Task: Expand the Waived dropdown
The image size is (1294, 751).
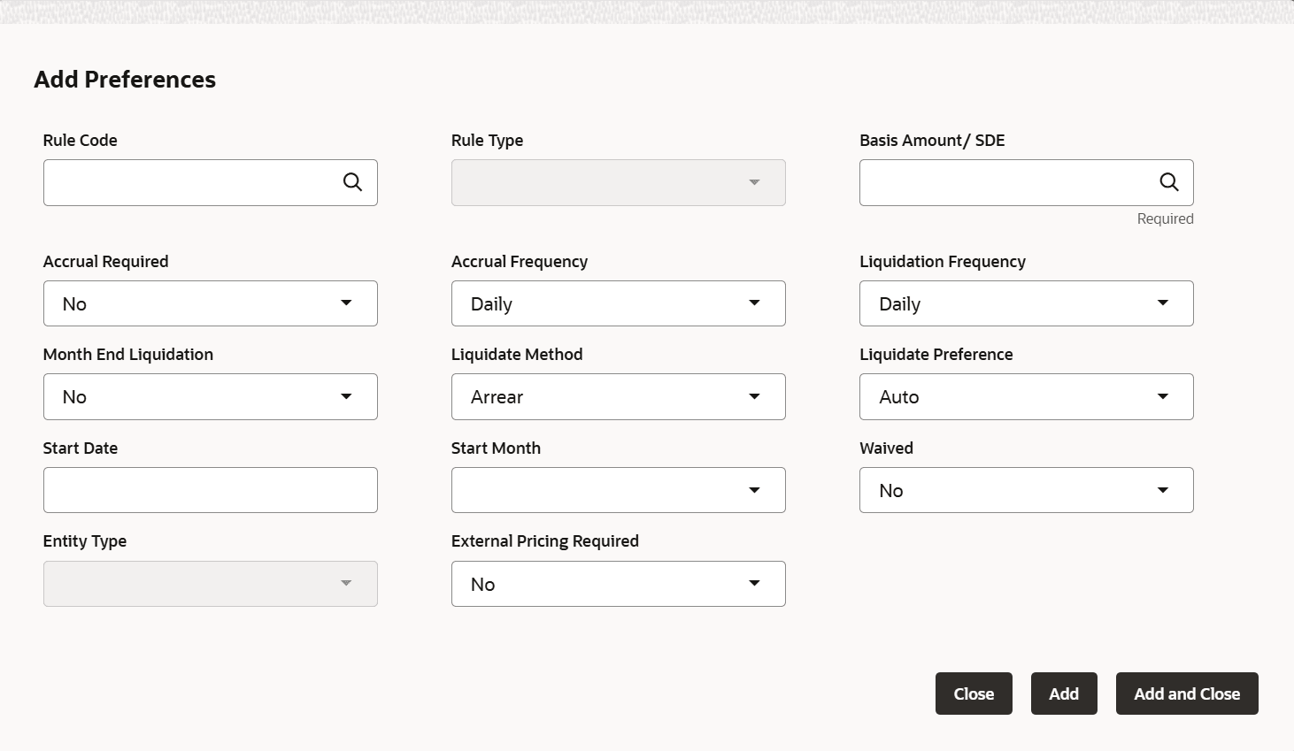Action: tap(1026, 490)
